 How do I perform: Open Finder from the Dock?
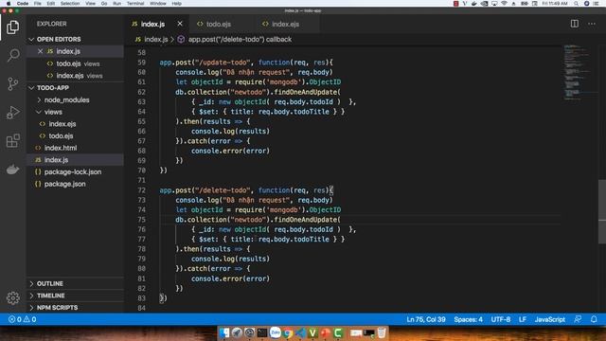coord(224,332)
